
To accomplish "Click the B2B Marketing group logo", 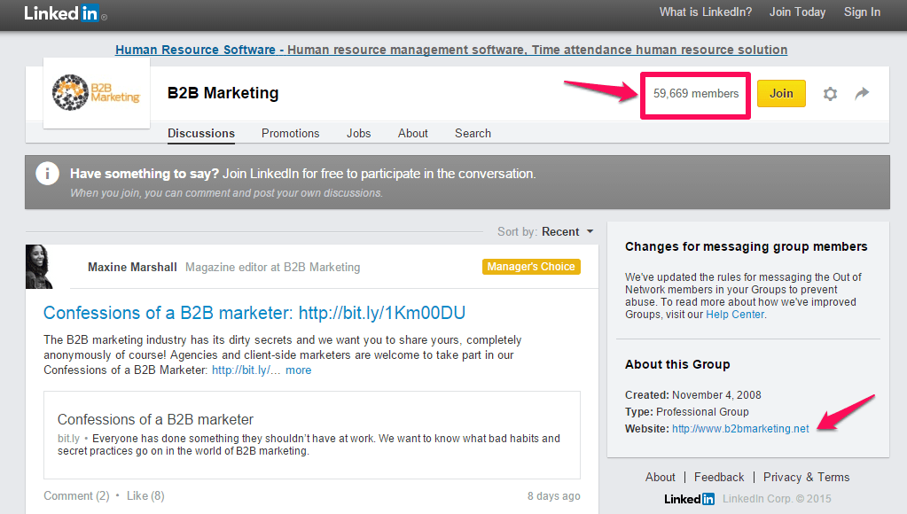I will click(x=97, y=92).
